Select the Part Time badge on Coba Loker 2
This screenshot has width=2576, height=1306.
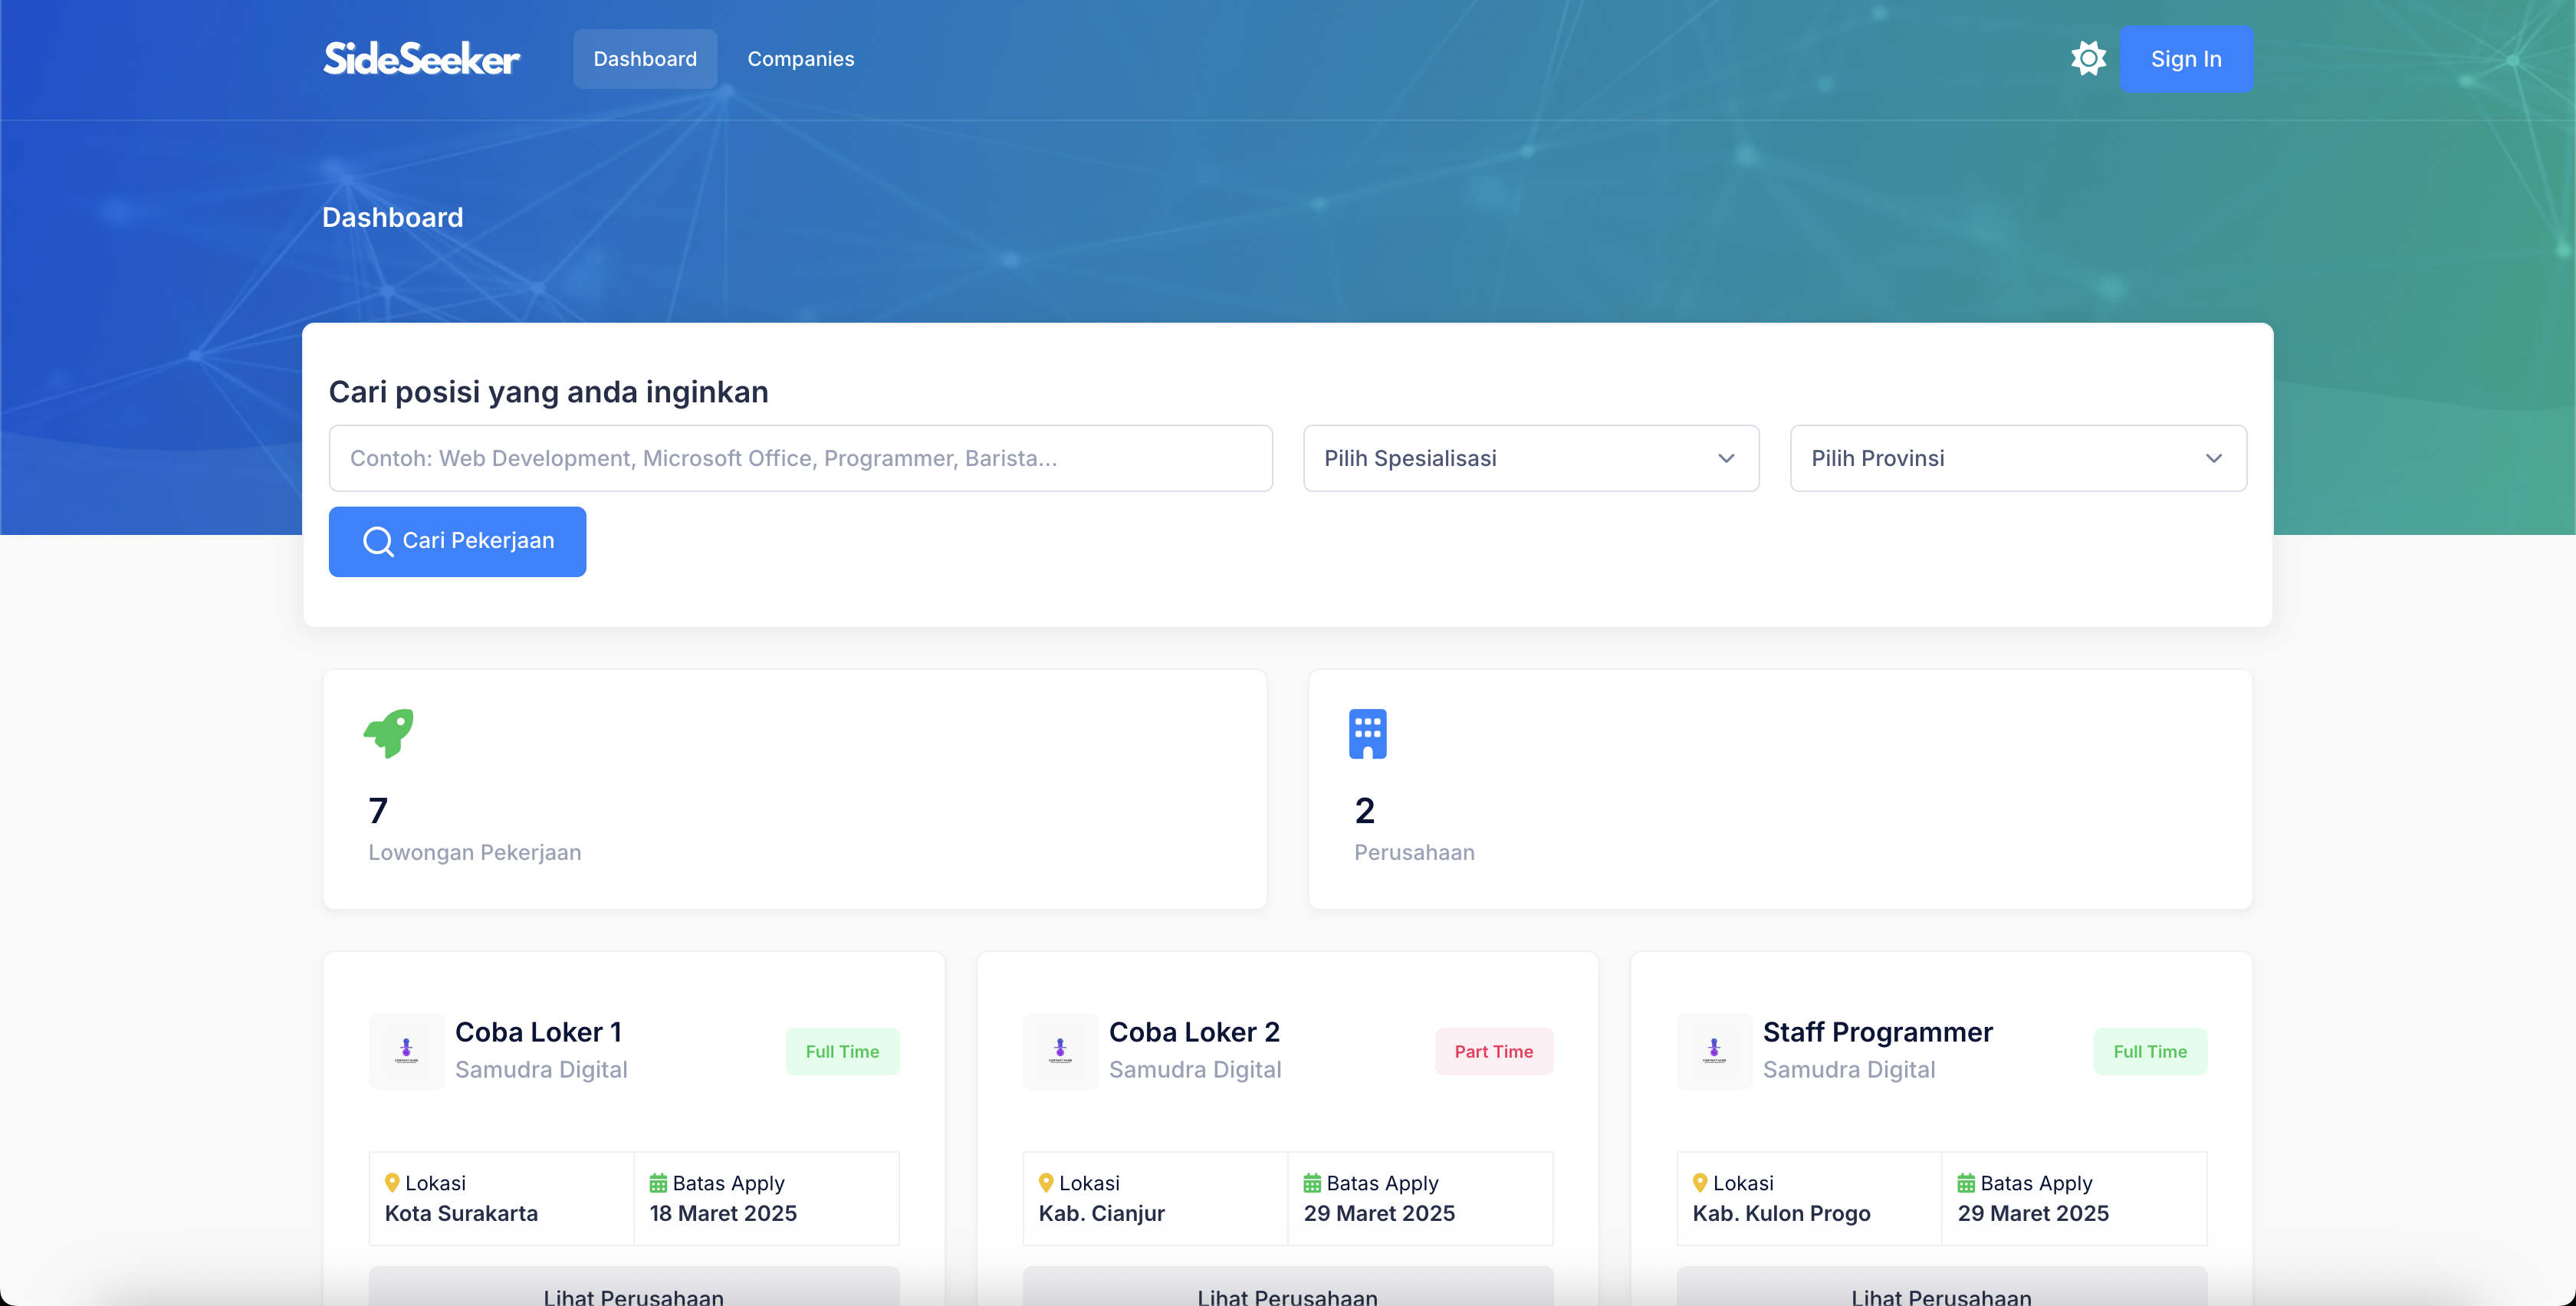click(1493, 1051)
